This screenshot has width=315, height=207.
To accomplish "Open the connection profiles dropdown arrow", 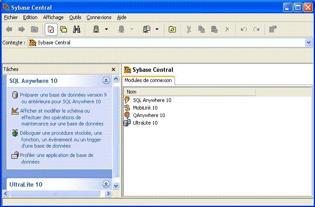I will pos(157,29).
